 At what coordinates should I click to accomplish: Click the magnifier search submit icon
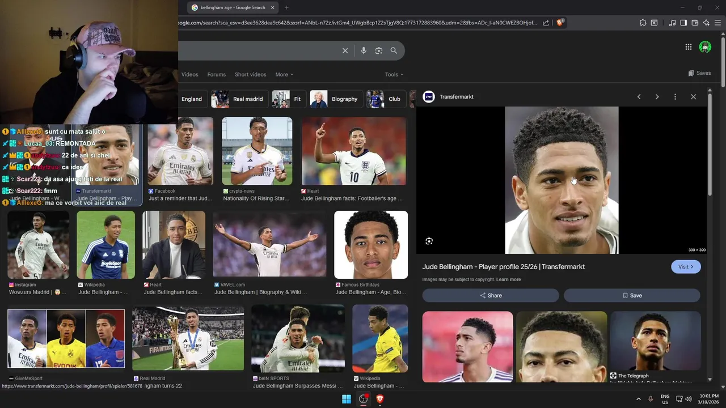point(394,50)
